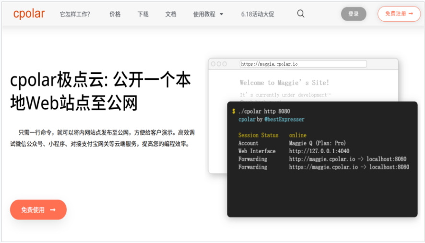Open the 6.18活动大促 promotion link

258,14
